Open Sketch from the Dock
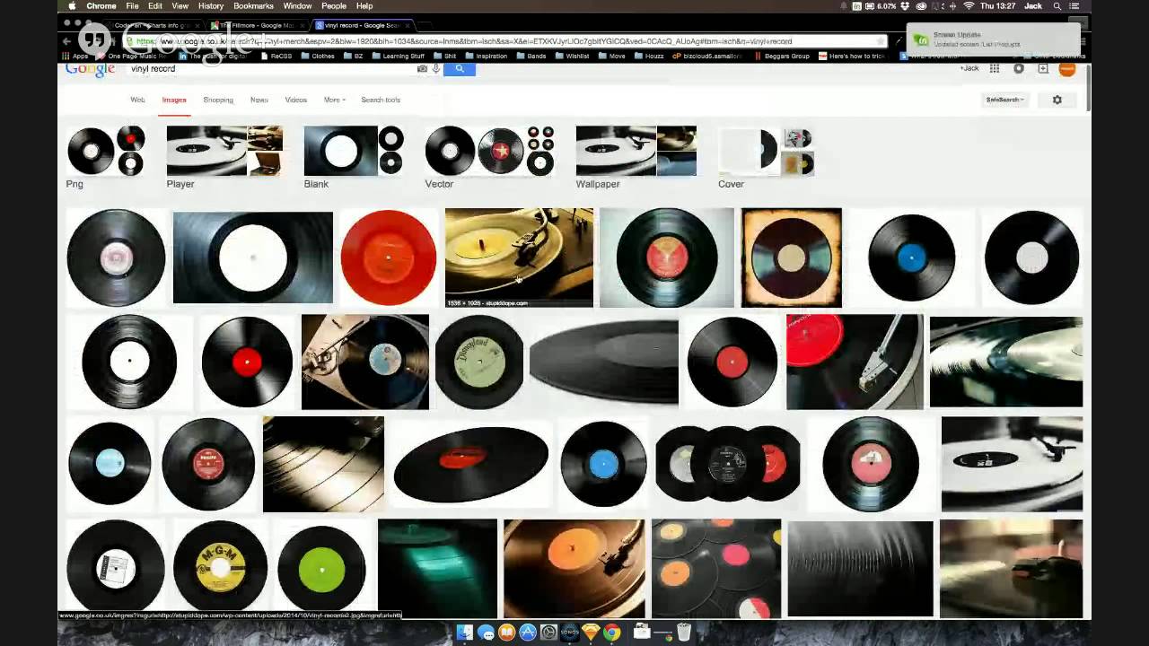The width and height of the screenshot is (1149, 646). 591,633
